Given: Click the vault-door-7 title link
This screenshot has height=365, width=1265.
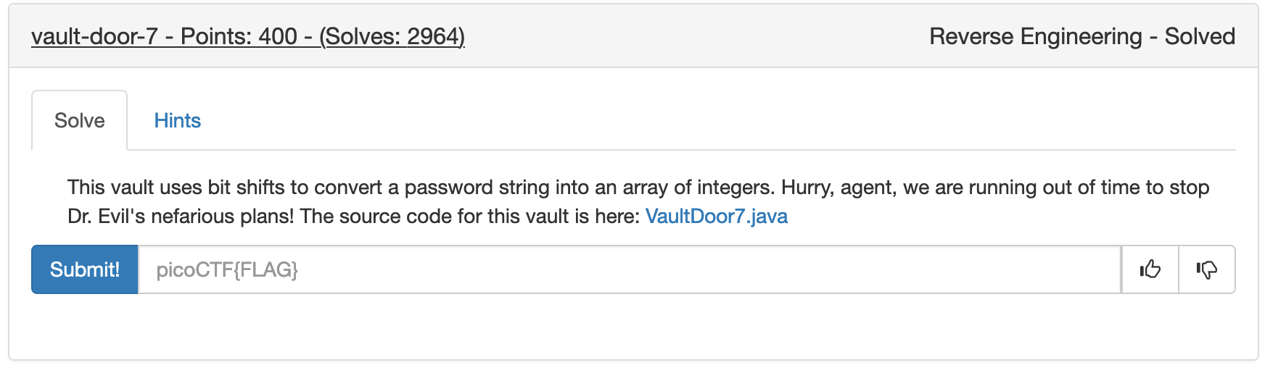Looking at the screenshot, I should coord(94,36).
